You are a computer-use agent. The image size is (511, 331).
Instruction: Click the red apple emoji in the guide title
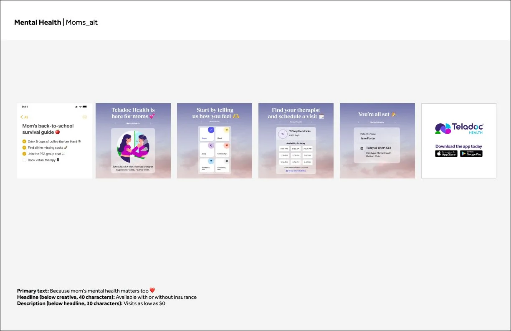click(x=58, y=132)
